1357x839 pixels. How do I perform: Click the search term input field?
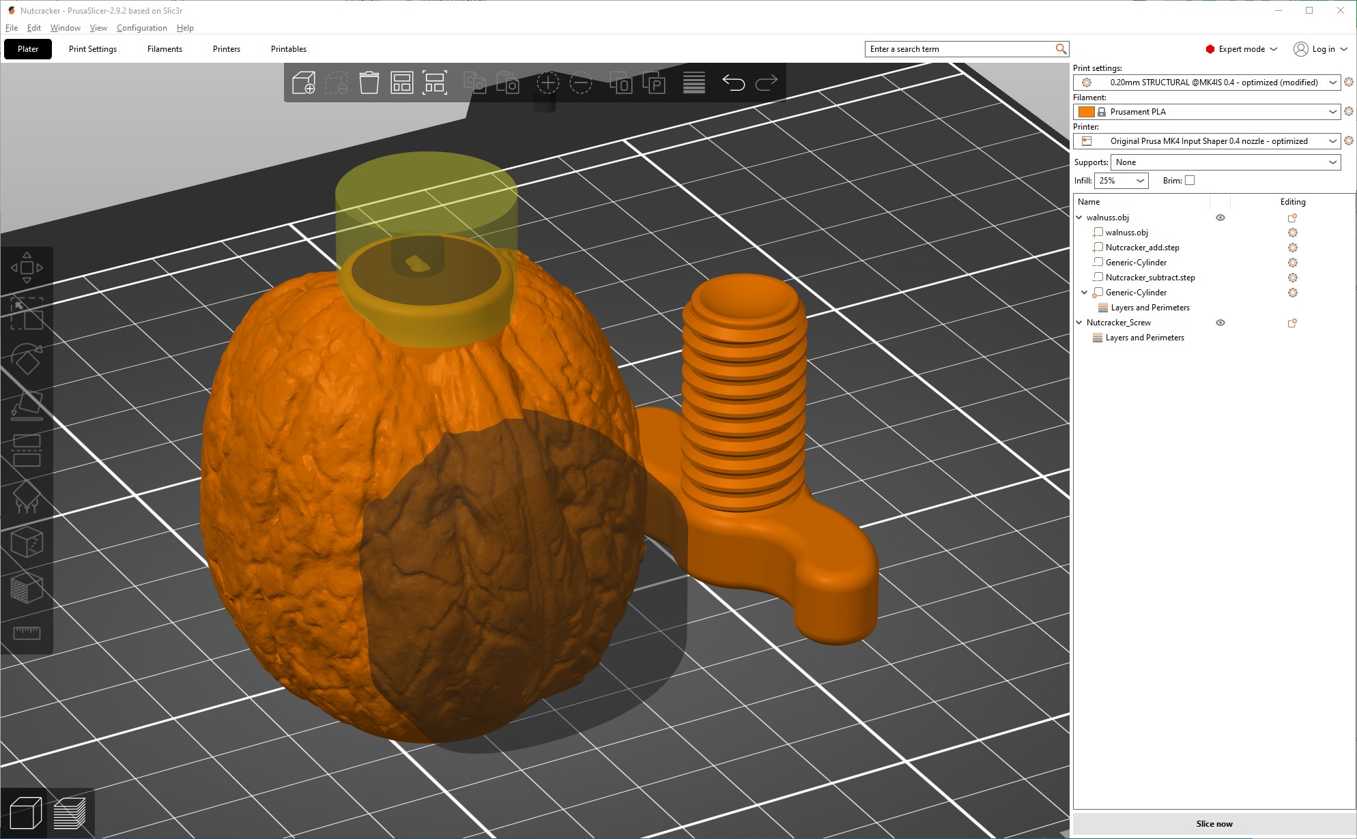[x=960, y=49]
